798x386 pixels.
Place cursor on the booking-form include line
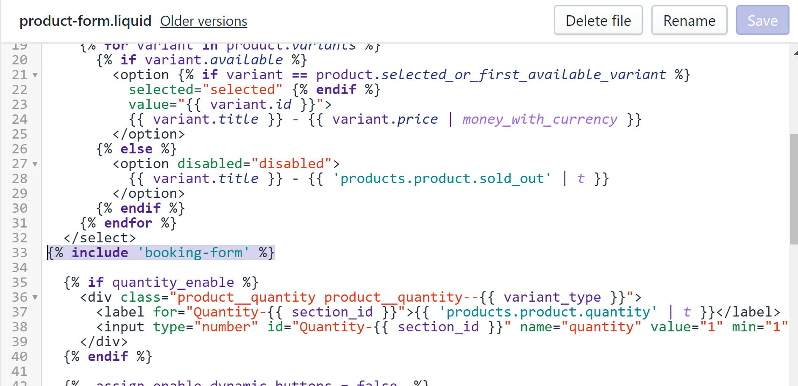[161, 253]
